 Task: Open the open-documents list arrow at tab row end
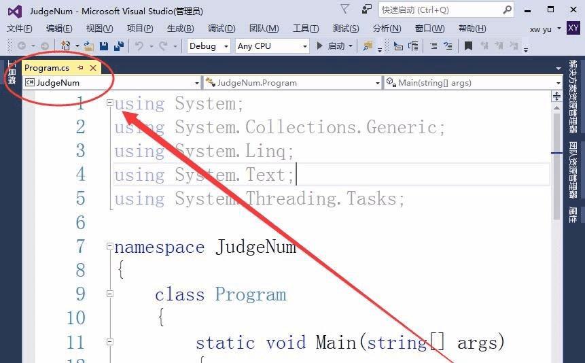(558, 69)
